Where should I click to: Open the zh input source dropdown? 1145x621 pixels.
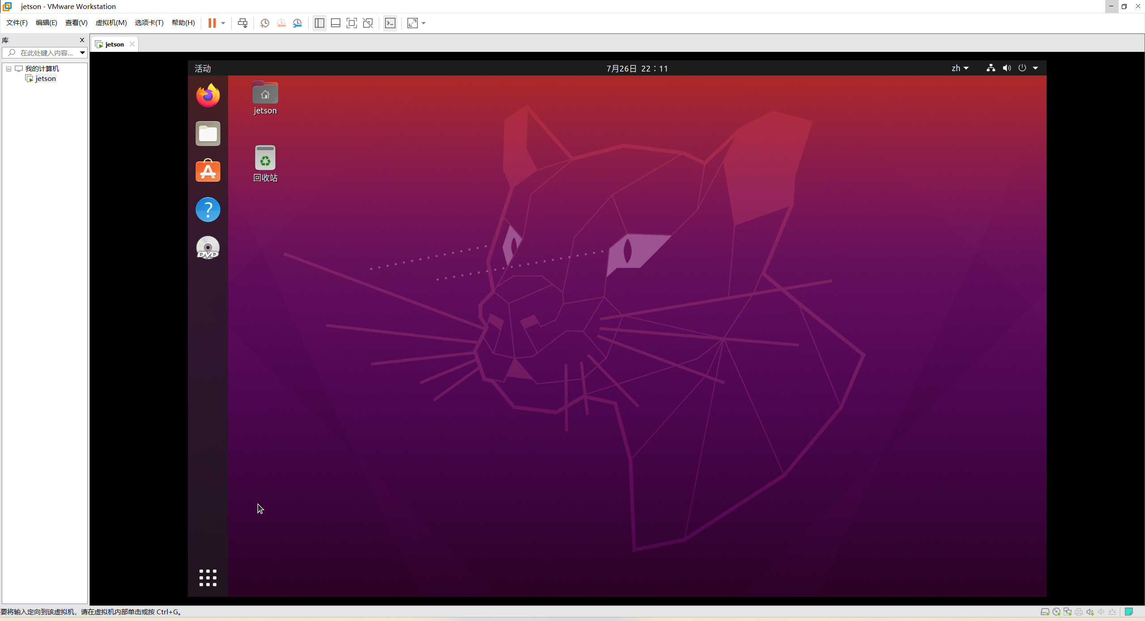pyautogui.click(x=960, y=68)
